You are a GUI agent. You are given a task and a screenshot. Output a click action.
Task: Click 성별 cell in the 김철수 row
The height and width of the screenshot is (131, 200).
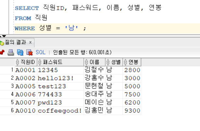pyautogui.click(x=114, y=70)
